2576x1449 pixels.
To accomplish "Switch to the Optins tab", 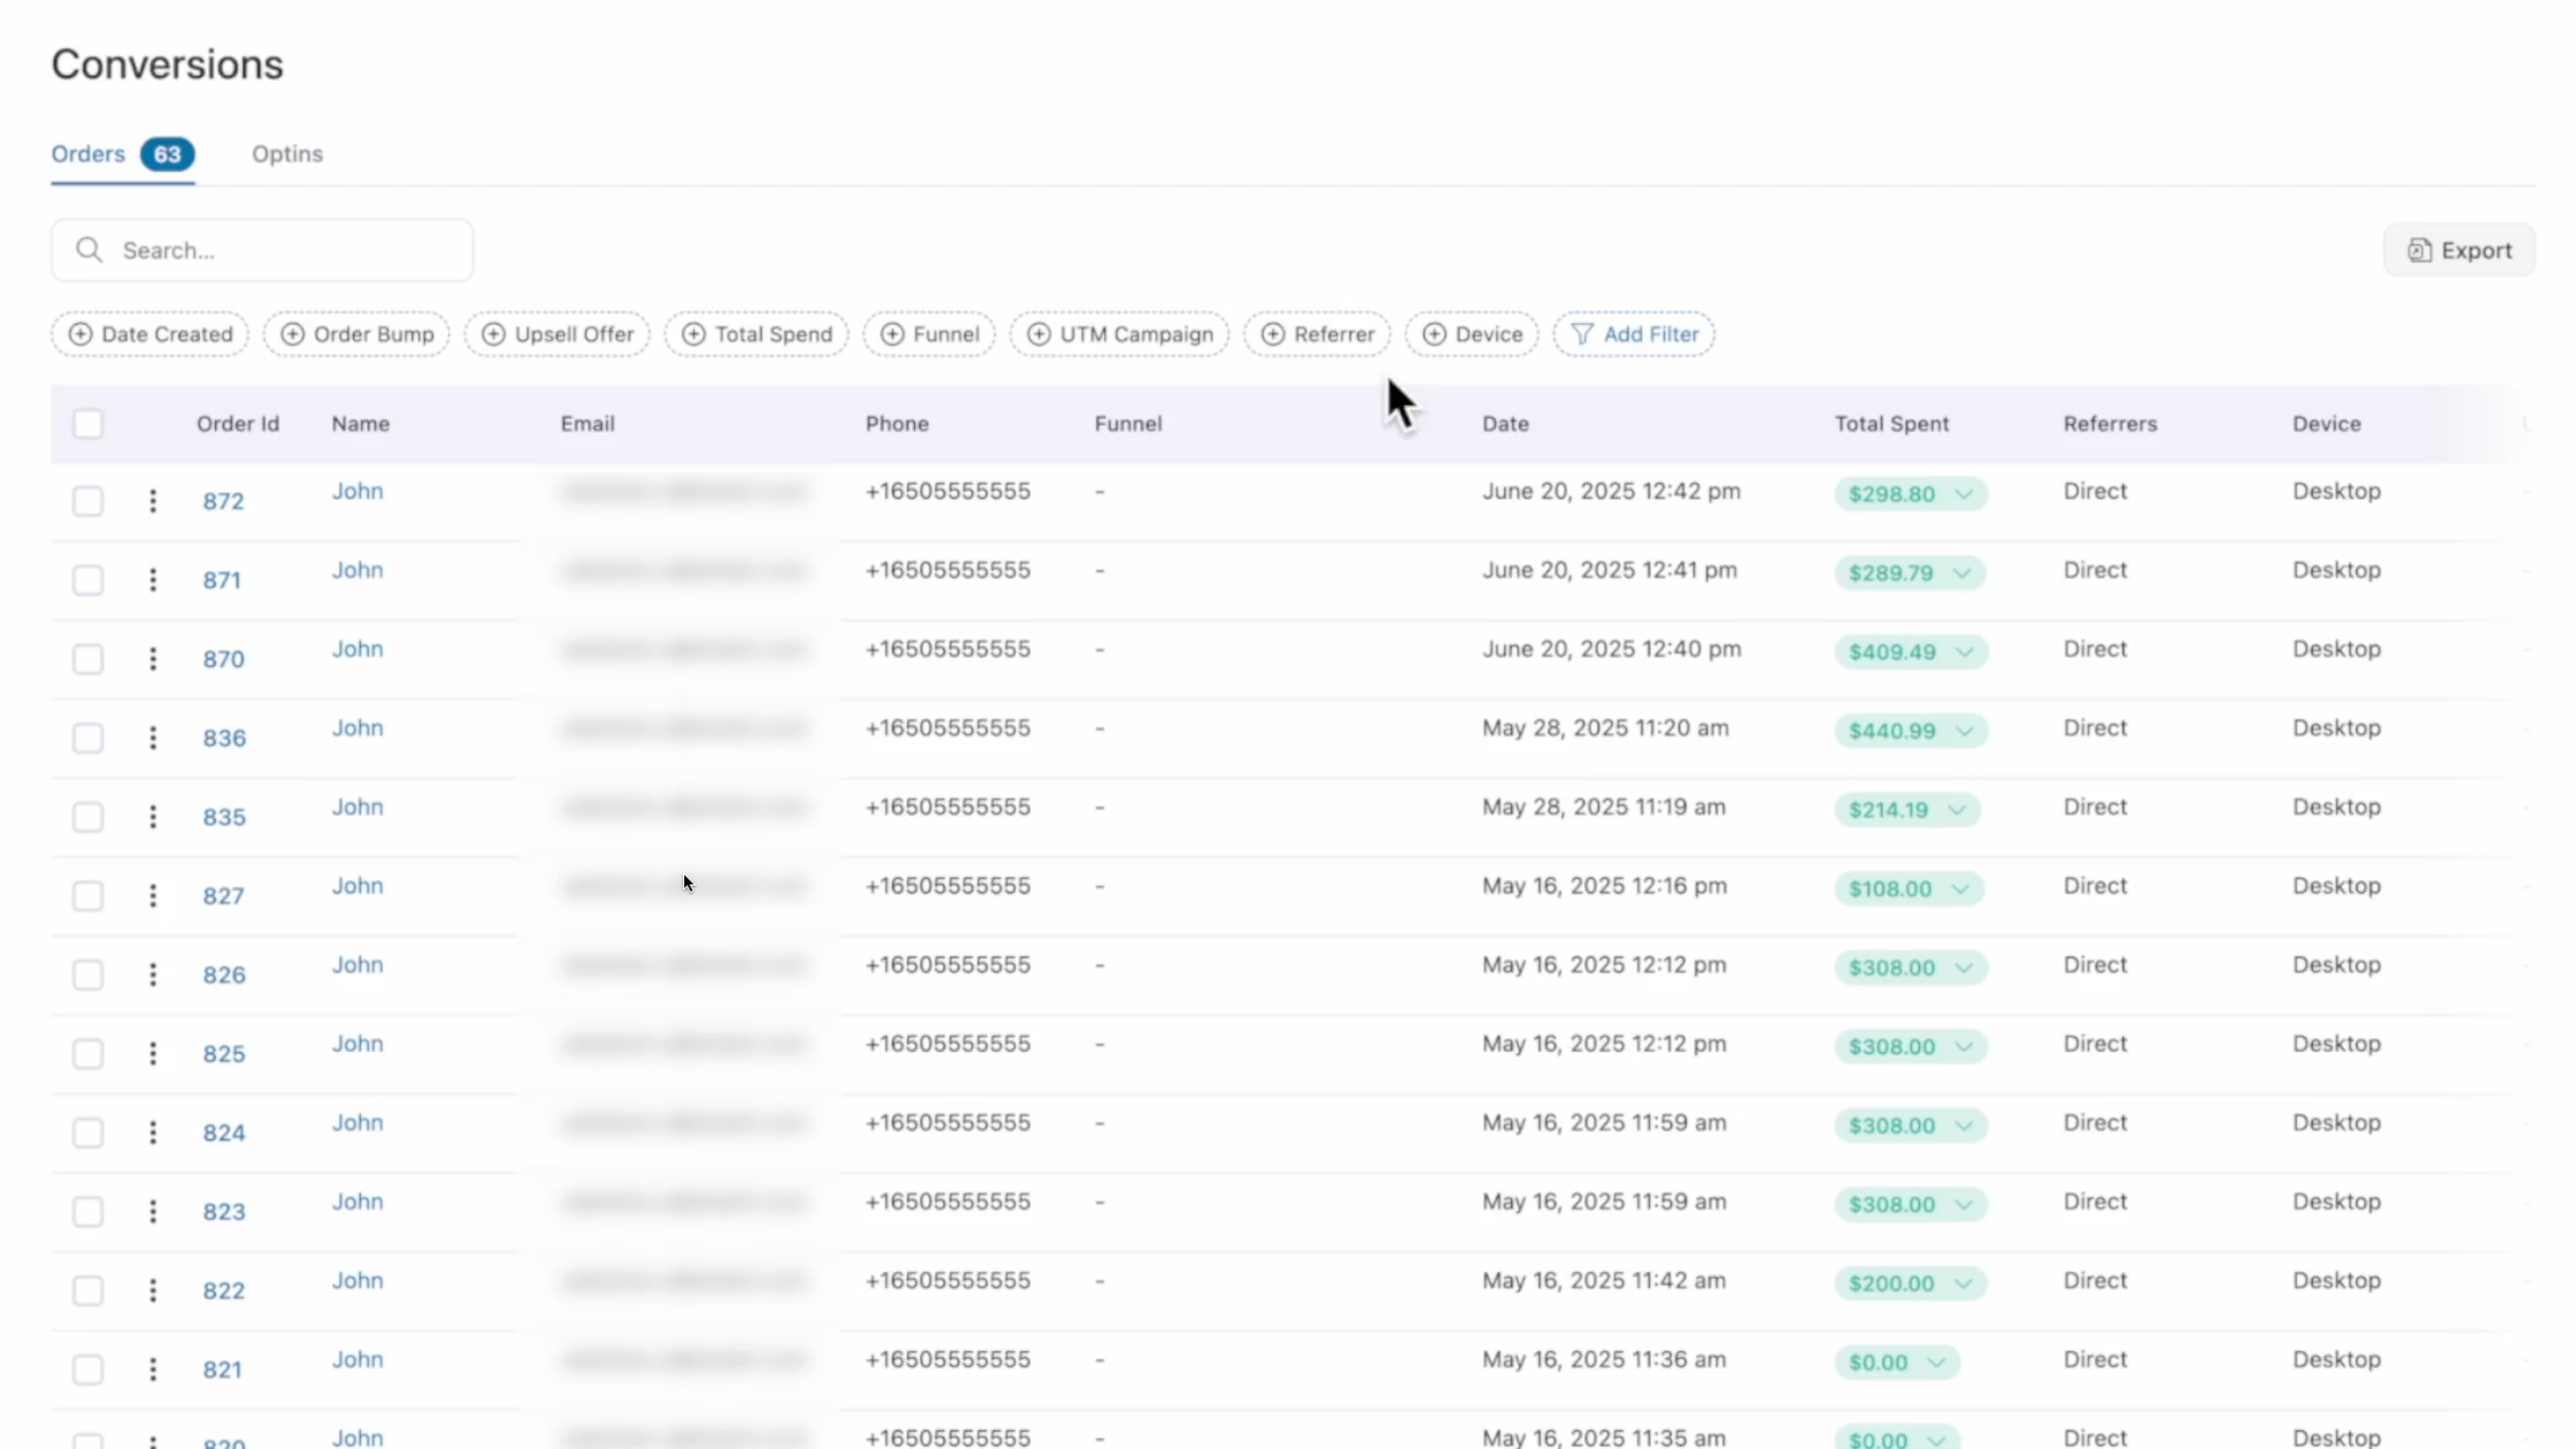I will 287,154.
